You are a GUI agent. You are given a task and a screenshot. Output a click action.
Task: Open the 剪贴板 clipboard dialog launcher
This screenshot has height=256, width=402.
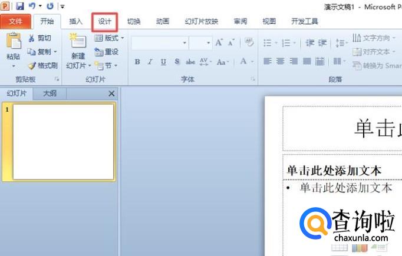[57, 79]
